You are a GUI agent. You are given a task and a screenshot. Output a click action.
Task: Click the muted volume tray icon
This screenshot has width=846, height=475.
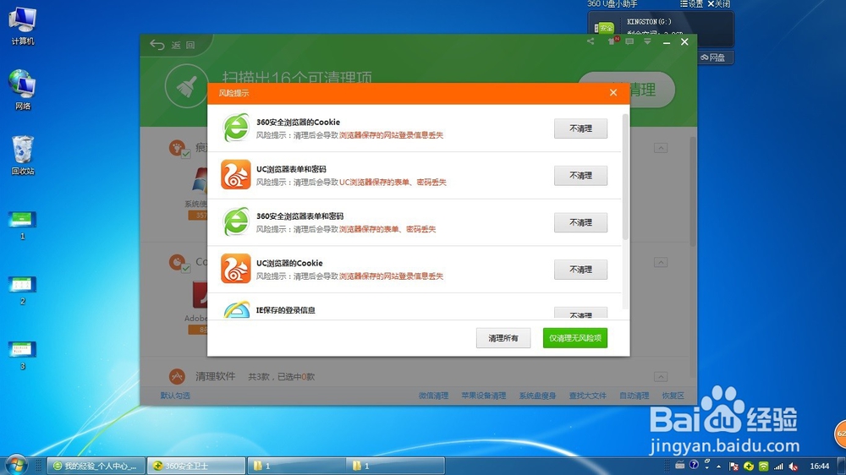794,467
